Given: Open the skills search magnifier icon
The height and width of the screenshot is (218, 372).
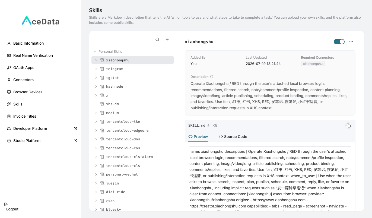Looking at the screenshot, I should coord(157,39).
